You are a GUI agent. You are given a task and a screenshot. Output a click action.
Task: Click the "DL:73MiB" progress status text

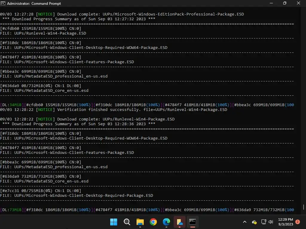tap(12, 210)
